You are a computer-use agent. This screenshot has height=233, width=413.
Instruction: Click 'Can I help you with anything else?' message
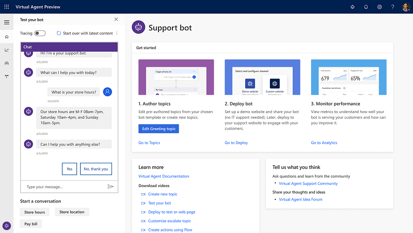pos(74,144)
